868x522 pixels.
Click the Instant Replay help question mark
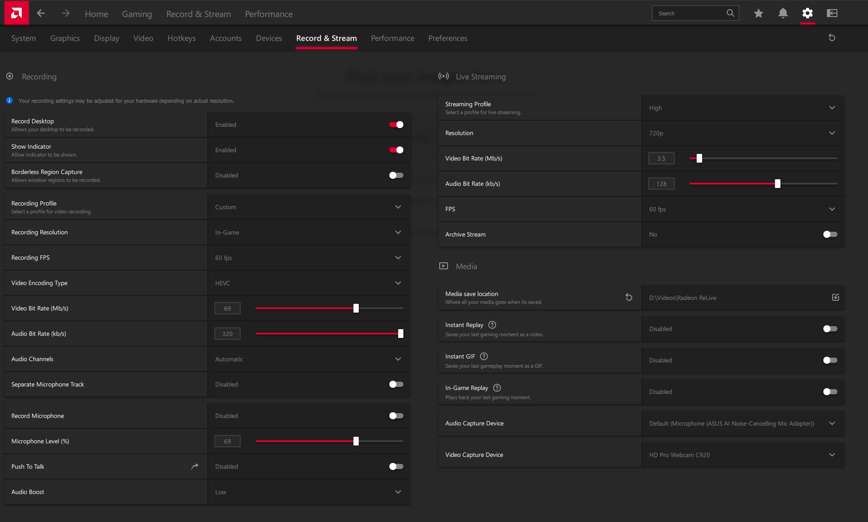pyautogui.click(x=492, y=325)
